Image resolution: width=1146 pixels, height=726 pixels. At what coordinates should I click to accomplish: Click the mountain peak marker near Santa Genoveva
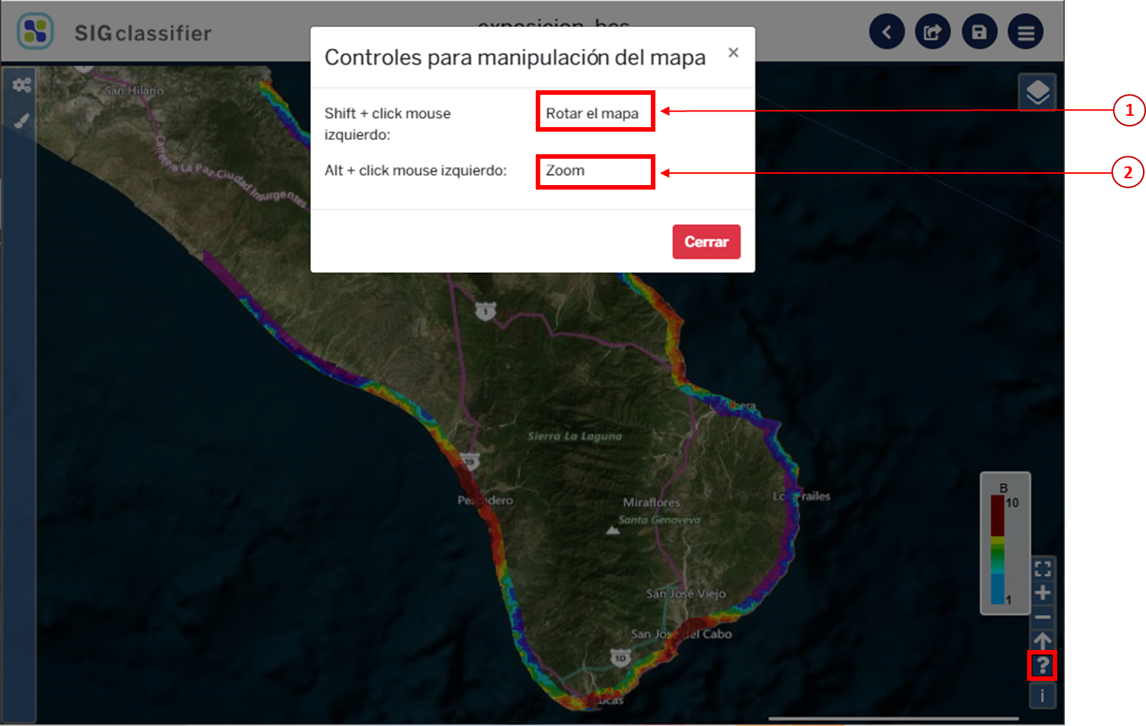613,530
